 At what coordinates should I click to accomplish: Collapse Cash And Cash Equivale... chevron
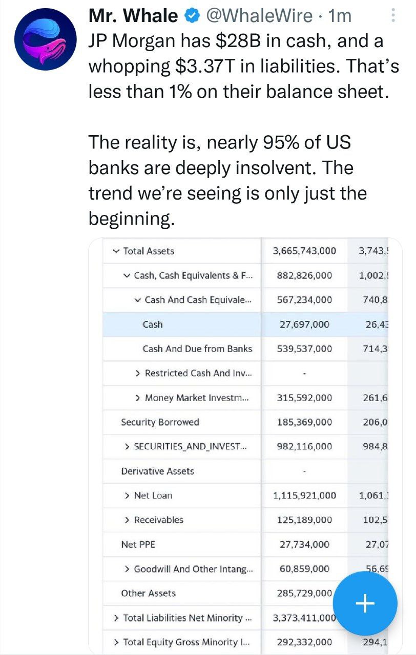(137, 300)
